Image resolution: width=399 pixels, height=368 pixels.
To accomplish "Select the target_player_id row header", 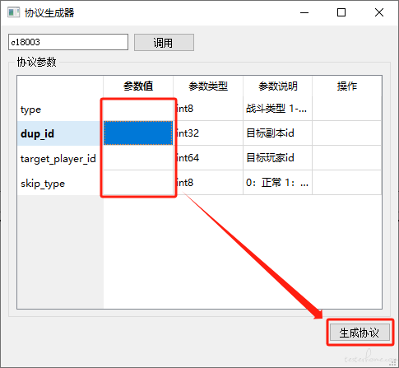I will [x=60, y=158].
